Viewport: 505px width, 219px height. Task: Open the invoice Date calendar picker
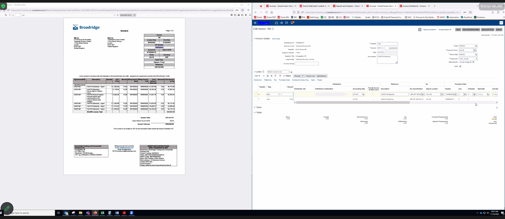pos(476,46)
